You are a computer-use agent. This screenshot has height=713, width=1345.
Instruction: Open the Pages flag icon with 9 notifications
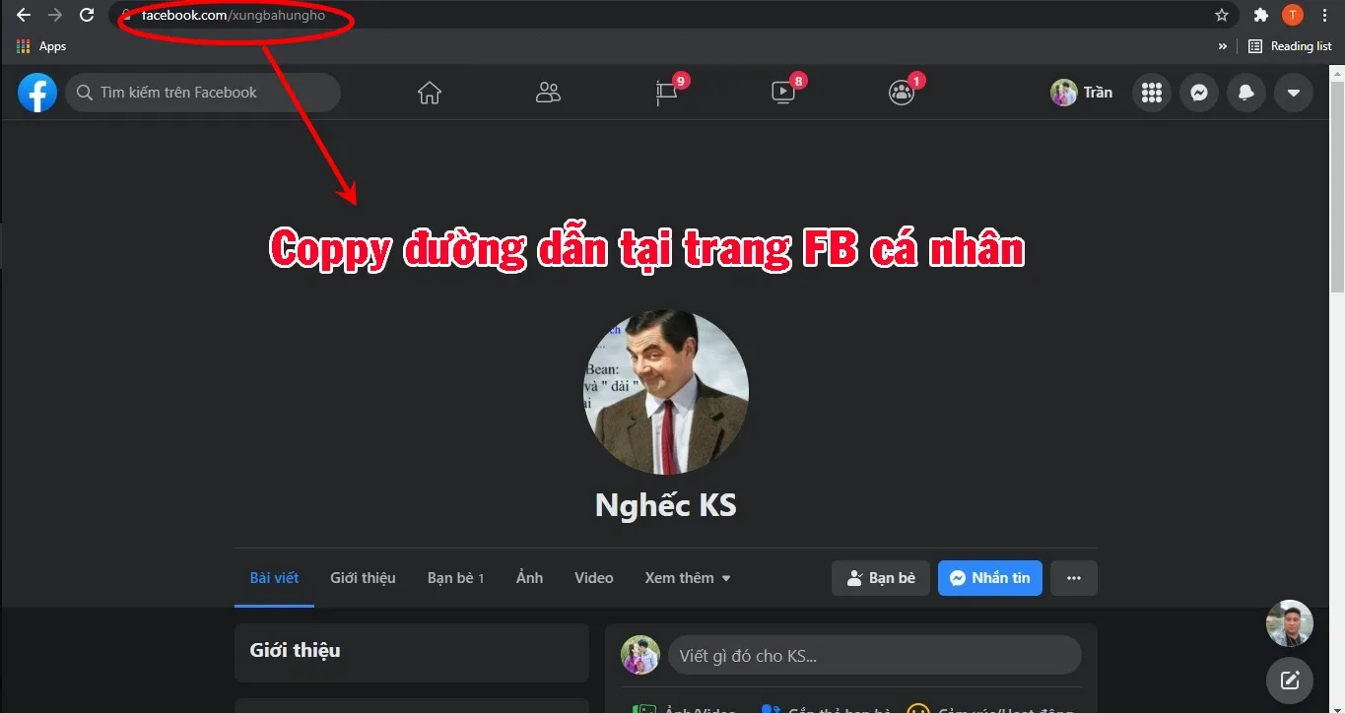[x=667, y=93]
